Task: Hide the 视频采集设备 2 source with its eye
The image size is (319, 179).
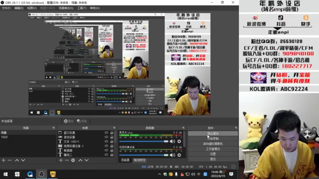Action: 106,146
